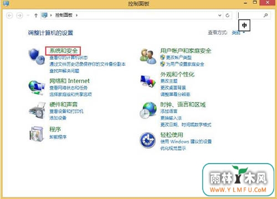277x199 pixels.
Task: Click the System and Security shield icon
Action: [37, 56]
